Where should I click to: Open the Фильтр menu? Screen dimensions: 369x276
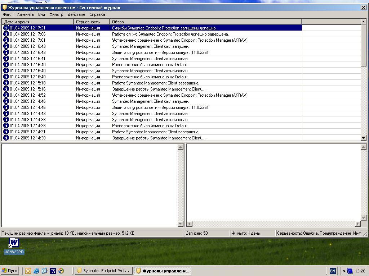[56, 14]
